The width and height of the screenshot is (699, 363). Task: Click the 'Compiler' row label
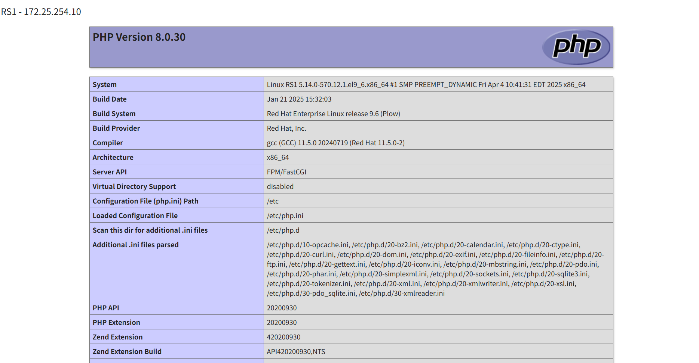point(108,143)
